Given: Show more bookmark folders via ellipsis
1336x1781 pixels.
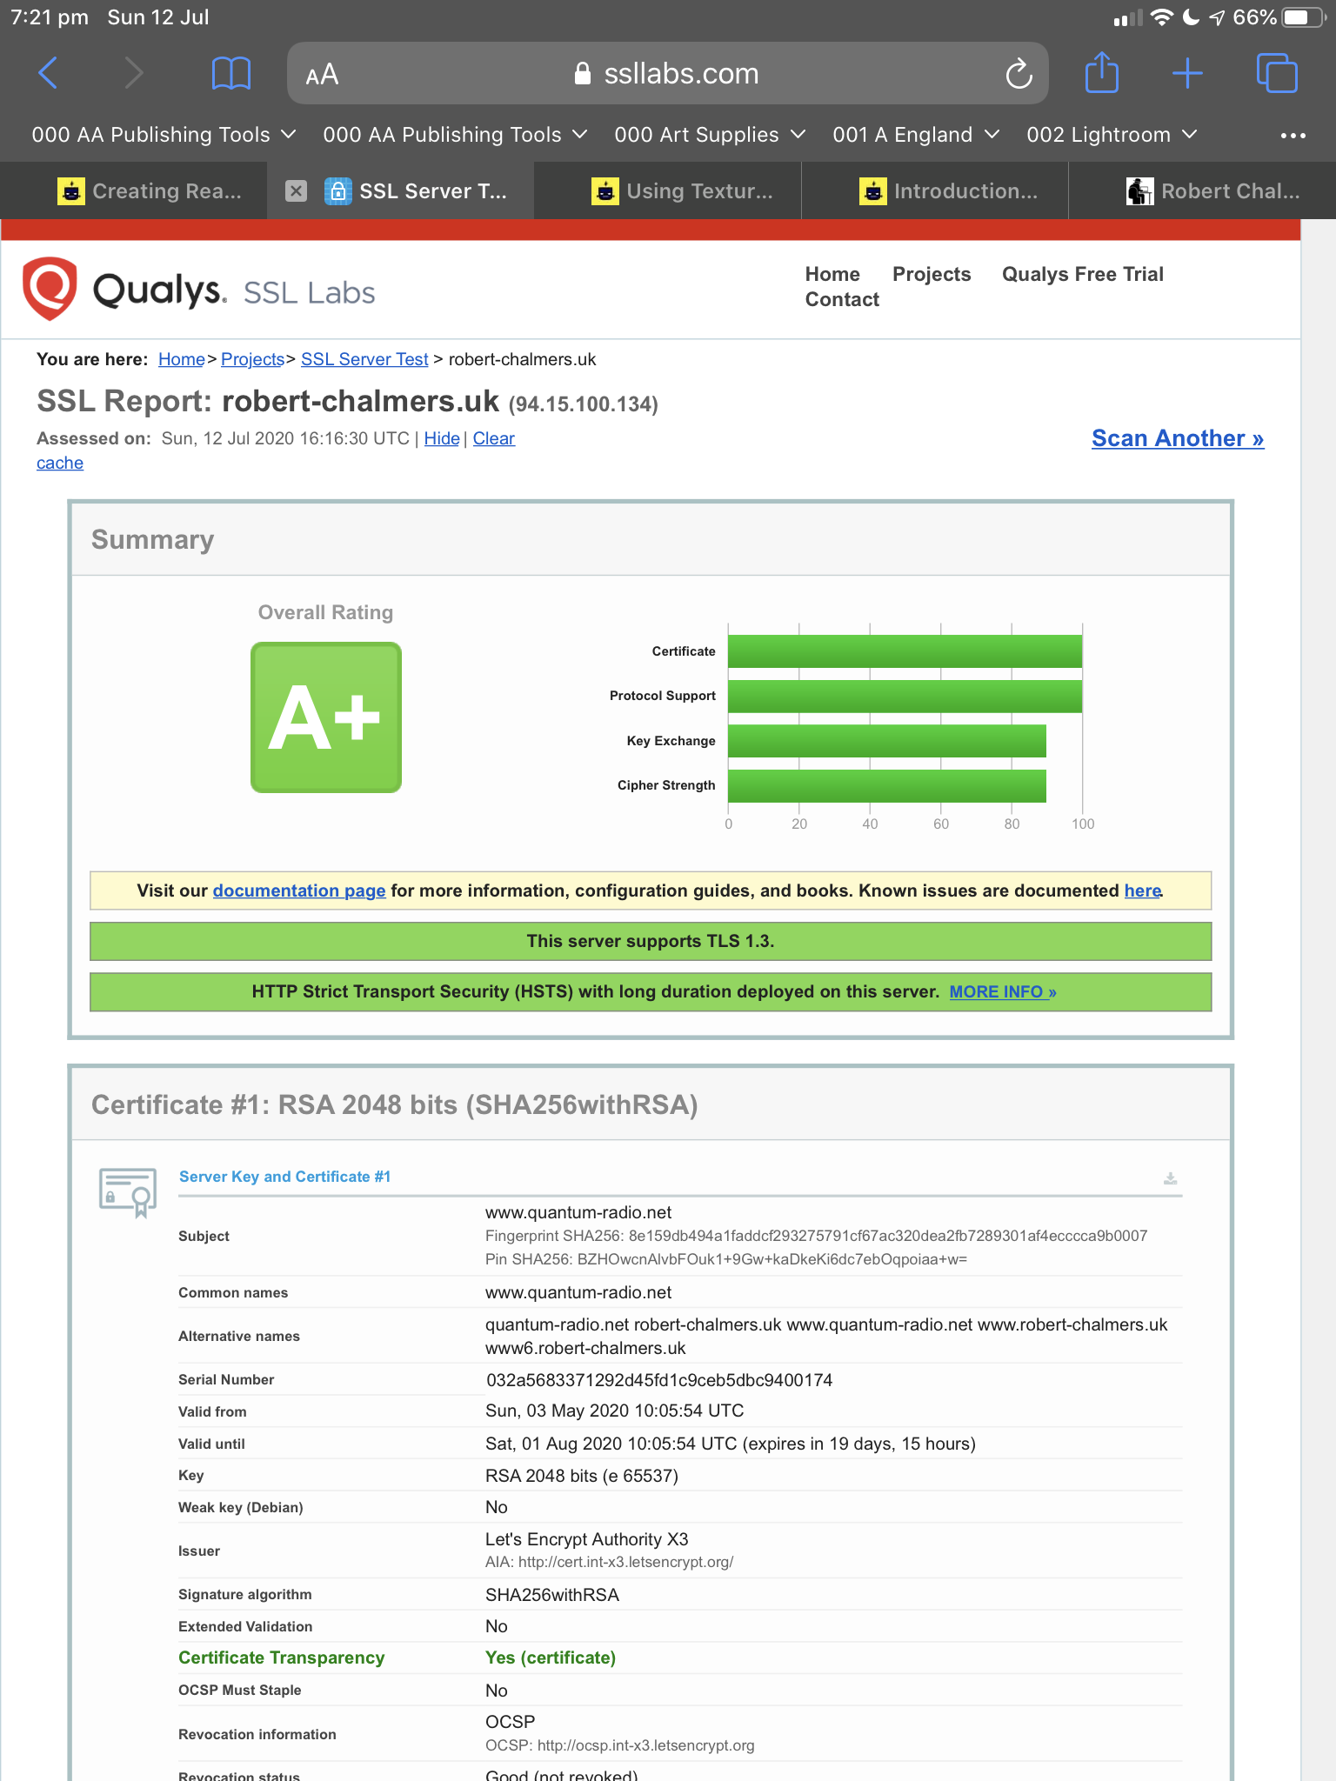Looking at the screenshot, I should pyautogui.click(x=1293, y=136).
